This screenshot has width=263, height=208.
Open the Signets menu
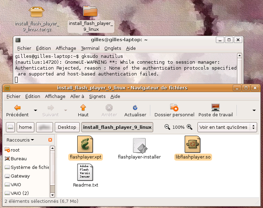(97, 97)
